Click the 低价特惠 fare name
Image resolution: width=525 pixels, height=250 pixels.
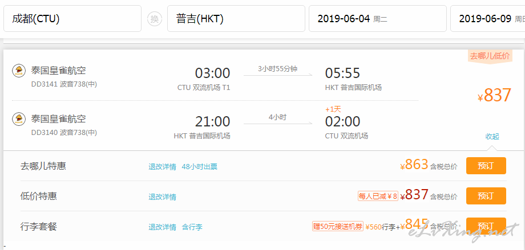38,196
